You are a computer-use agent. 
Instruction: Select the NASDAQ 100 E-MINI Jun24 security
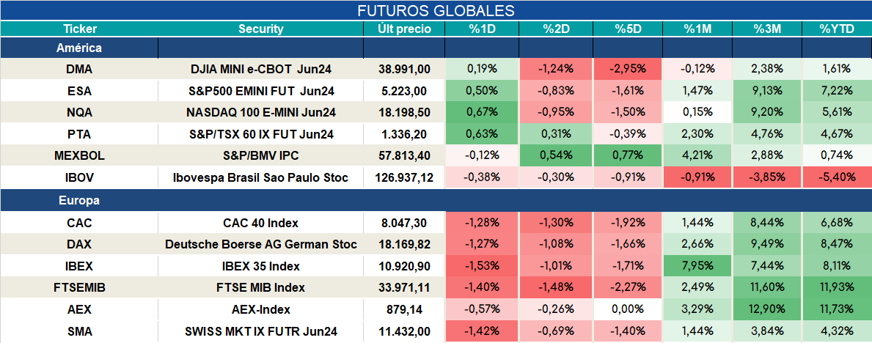pyautogui.click(x=261, y=112)
